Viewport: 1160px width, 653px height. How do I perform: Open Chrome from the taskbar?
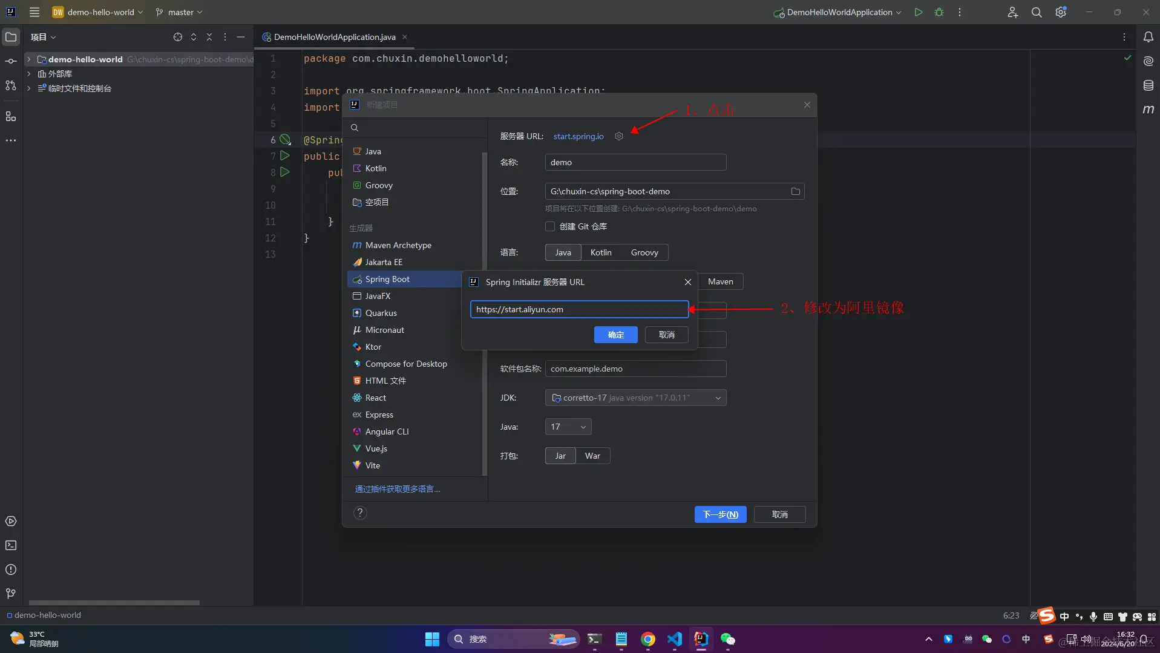[x=647, y=639]
